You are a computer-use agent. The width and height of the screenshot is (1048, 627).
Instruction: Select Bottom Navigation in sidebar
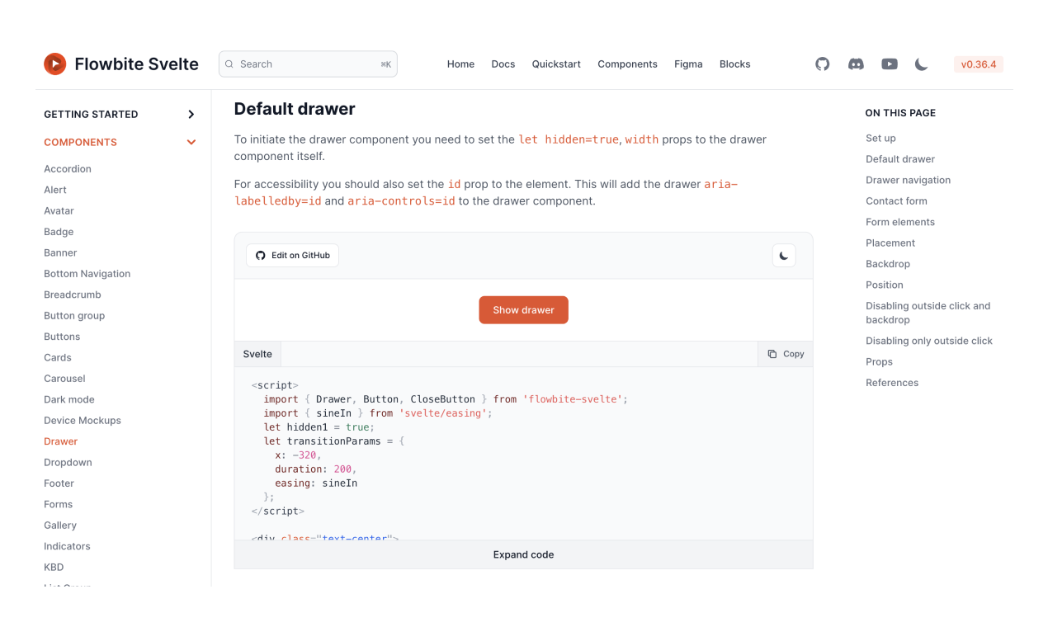tap(87, 274)
